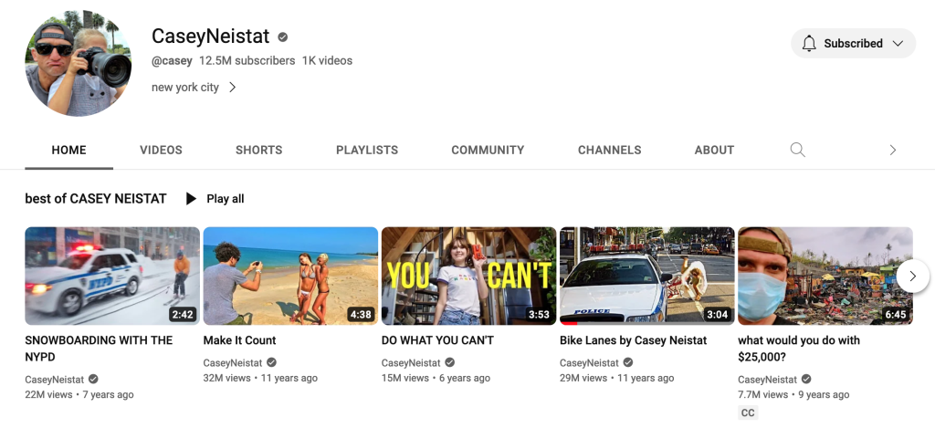Go to the PLAYLISTS tab
The width and height of the screenshot is (935, 428).
367,151
